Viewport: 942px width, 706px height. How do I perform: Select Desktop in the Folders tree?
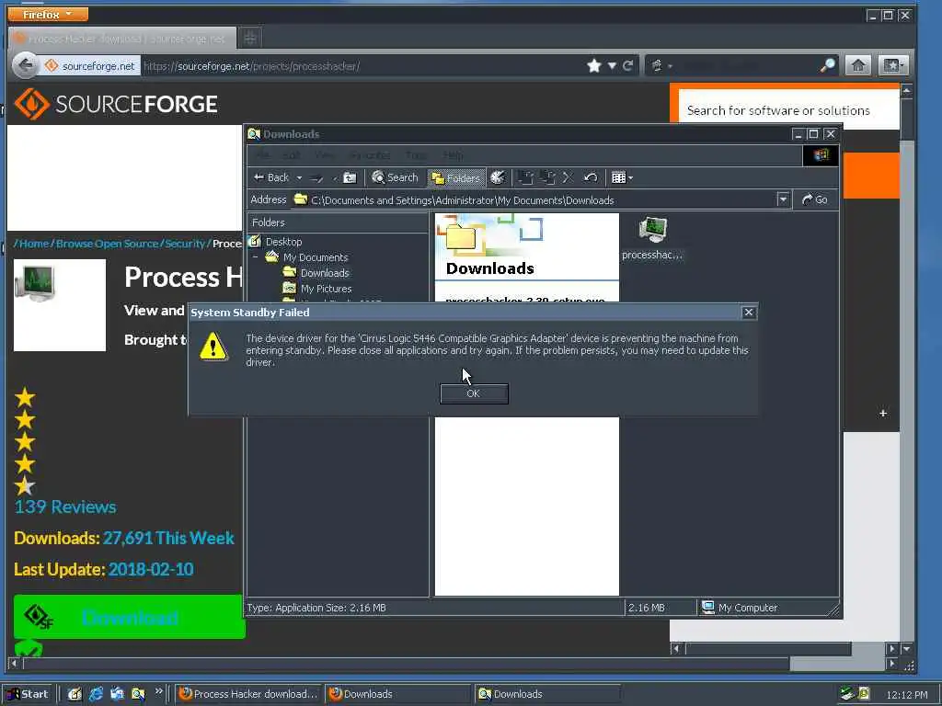click(x=283, y=242)
